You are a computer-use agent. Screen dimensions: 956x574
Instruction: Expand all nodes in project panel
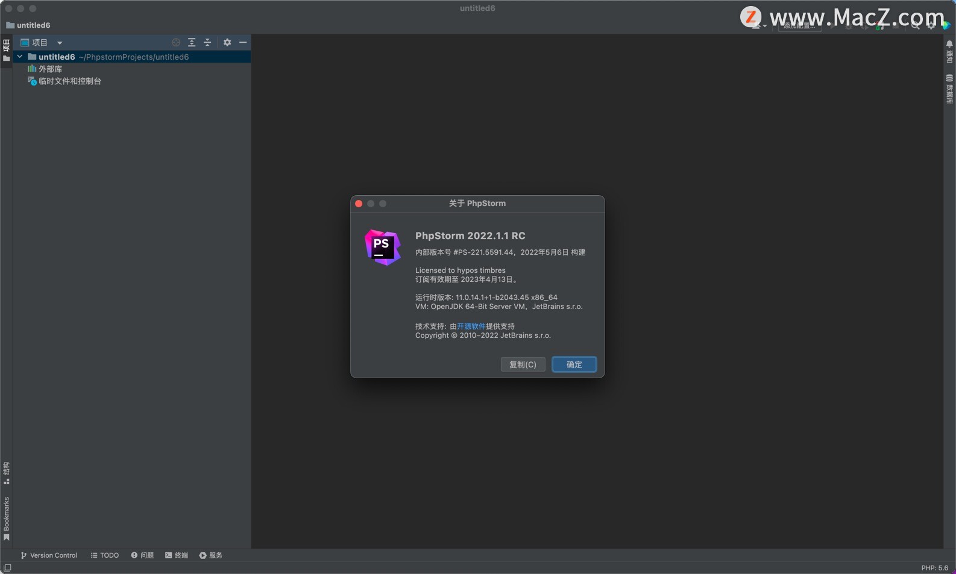(192, 42)
